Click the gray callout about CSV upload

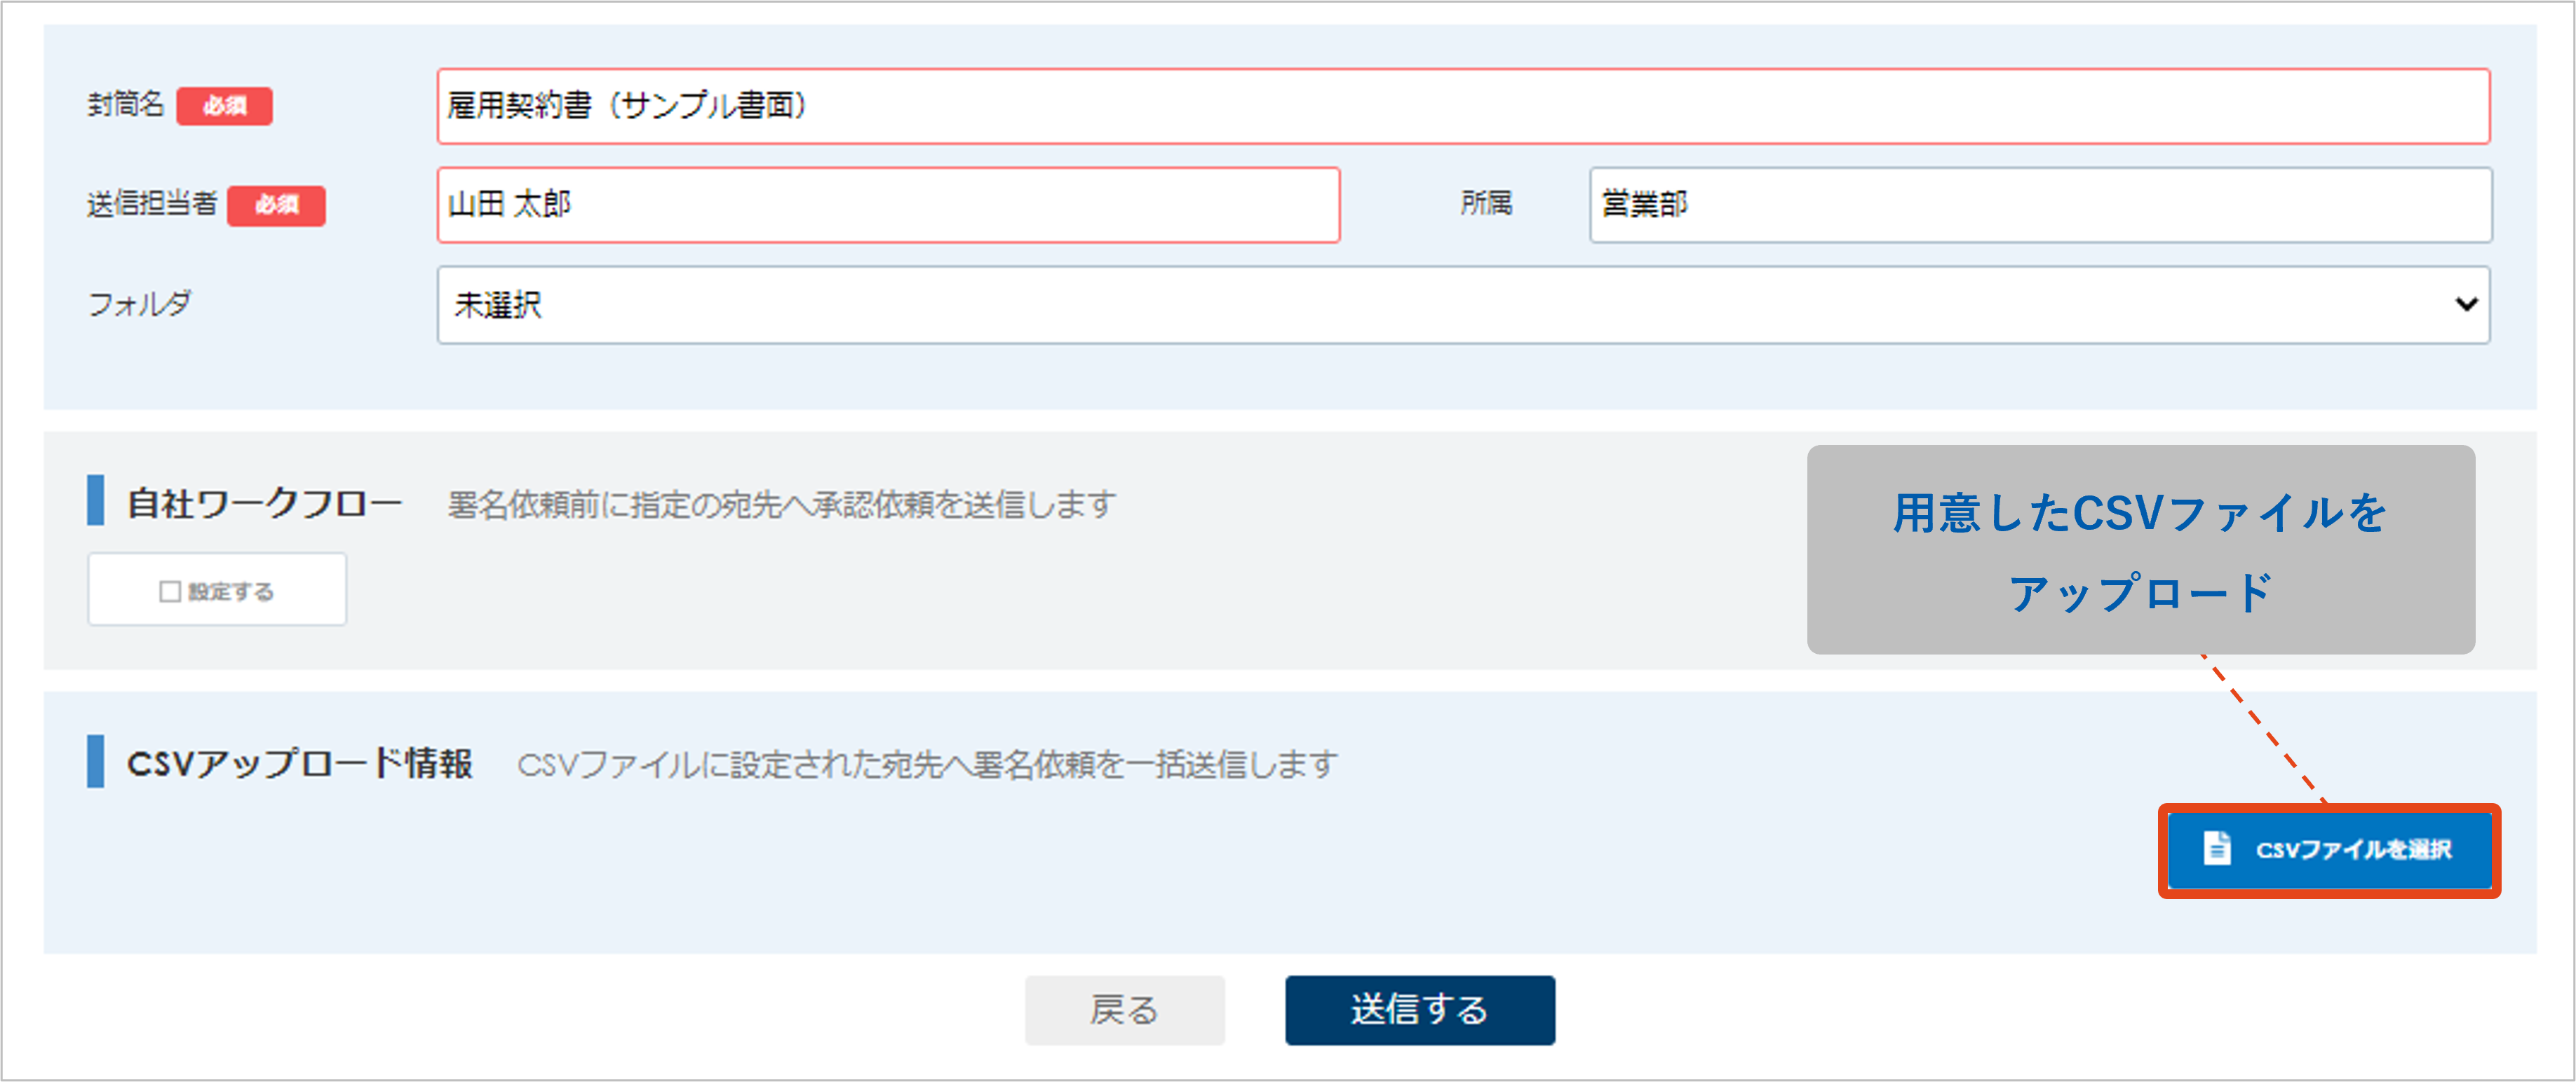(2140, 551)
